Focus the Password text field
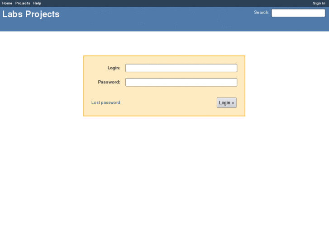Image resolution: width=329 pixels, height=246 pixels. coord(181,82)
